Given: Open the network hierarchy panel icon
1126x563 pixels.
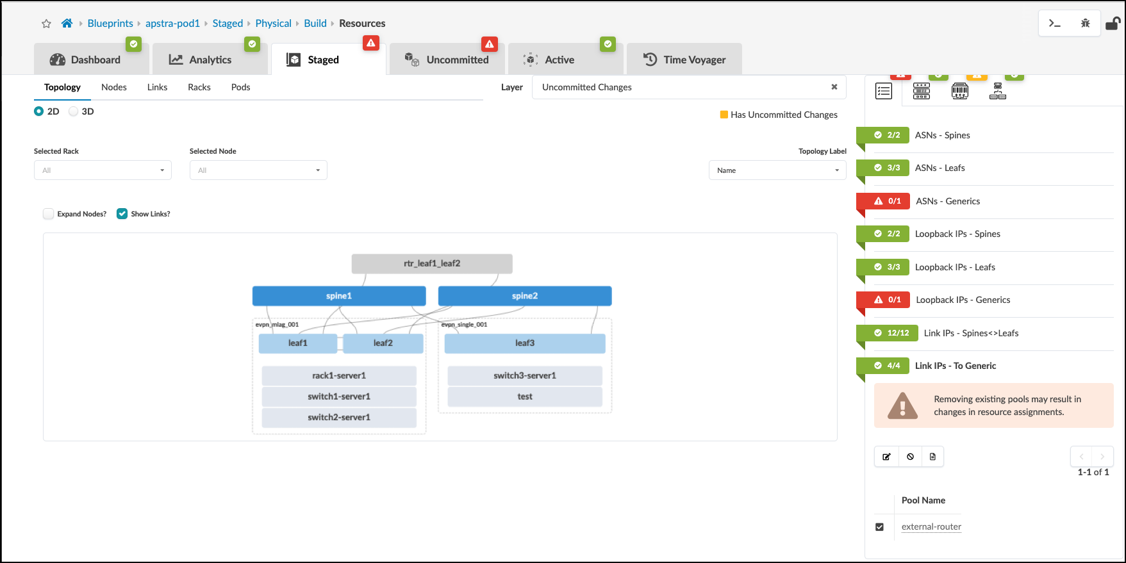Looking at the screenshot, I should point(997,92).
